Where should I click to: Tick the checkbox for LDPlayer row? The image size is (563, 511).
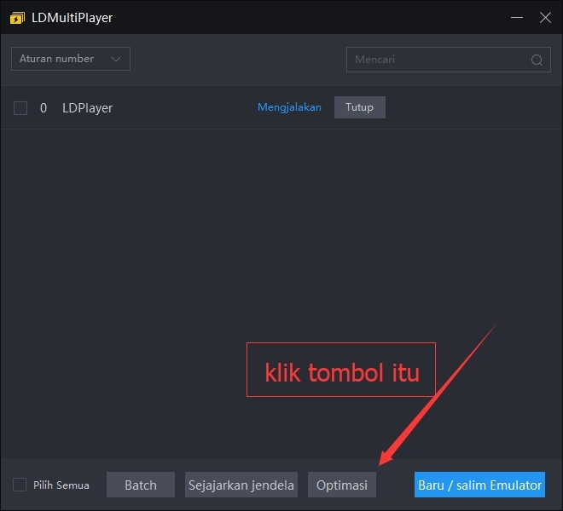click(x=20, y=108)
